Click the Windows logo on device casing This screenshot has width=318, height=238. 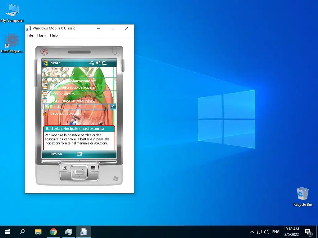116,178
